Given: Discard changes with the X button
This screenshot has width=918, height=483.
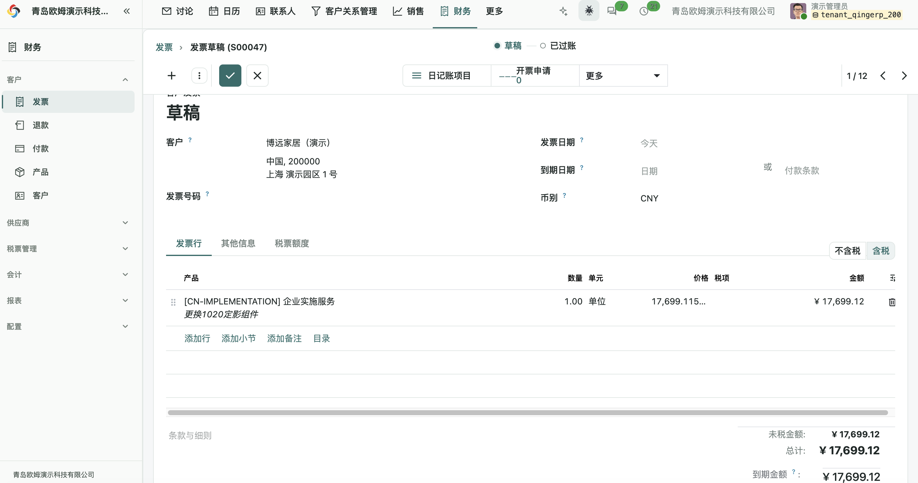Looking at the screenshot, I should pos(257,76).
